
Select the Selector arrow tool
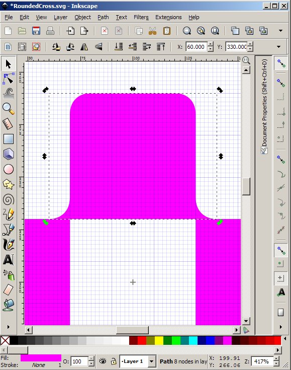[x=9, y=64]
